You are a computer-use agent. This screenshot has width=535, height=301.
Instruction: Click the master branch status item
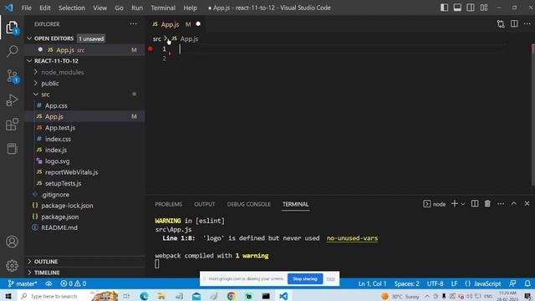pos(23,283)
